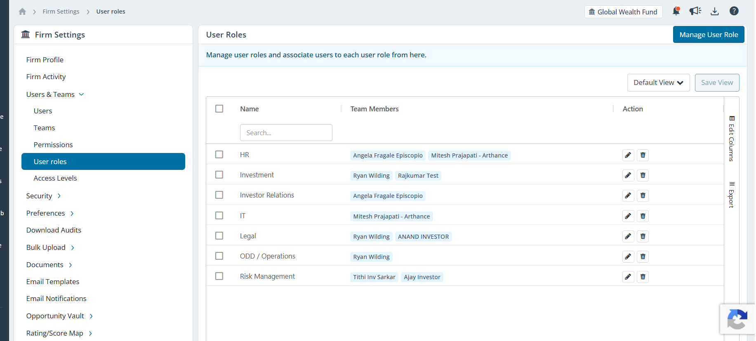Delete the Legal user role
This screenshot has height=341, width=756.
(x=643, y=236)
